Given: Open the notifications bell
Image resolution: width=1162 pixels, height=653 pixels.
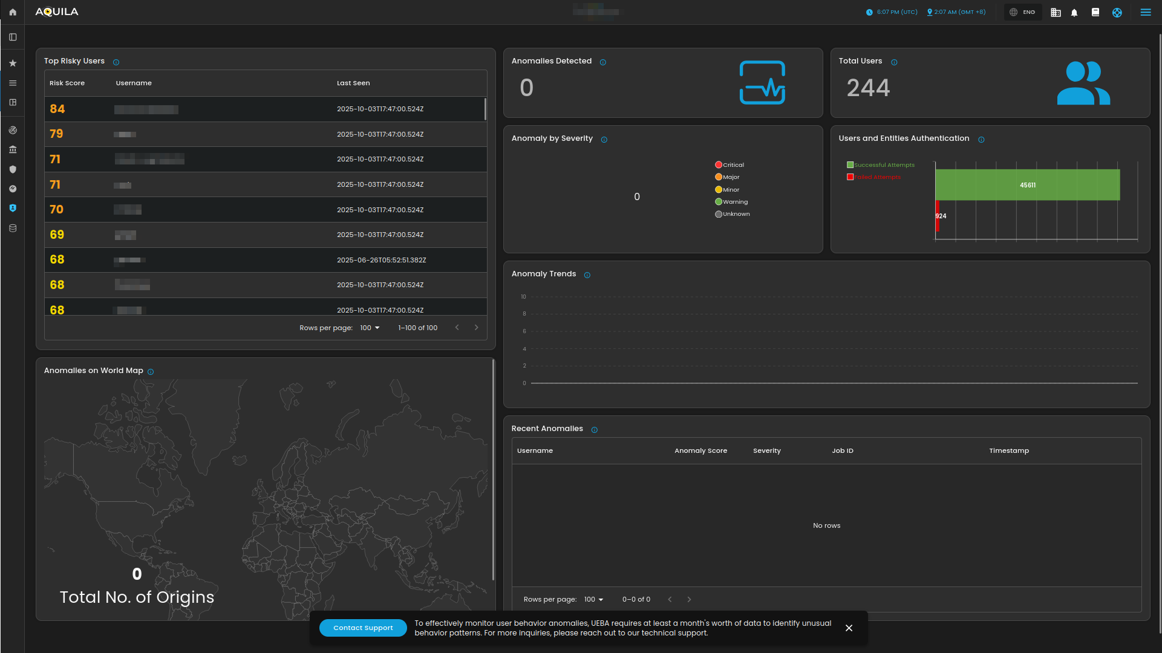Looking at the screenshot, I should point(1074,12).
